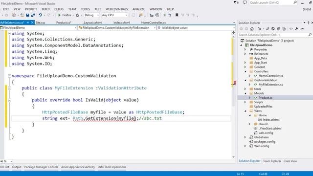Click the comment-out lines toolbar icon
313x176 pixels.
[x=164, y=15]
